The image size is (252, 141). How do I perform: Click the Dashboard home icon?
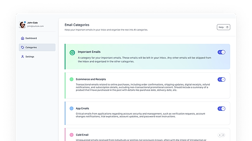pos(23,38)
